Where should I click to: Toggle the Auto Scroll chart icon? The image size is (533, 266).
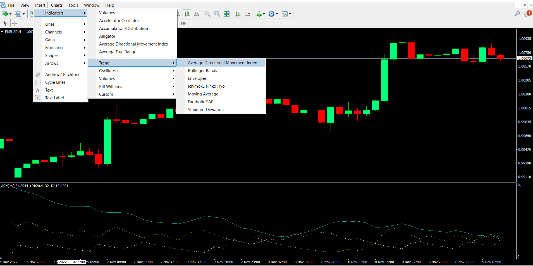coord(238,14)
